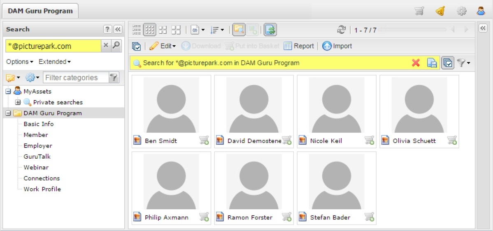The height and width of the screenshot is (231, 493).
Task: Select Work Profile category
Action: tap(42, 189)
